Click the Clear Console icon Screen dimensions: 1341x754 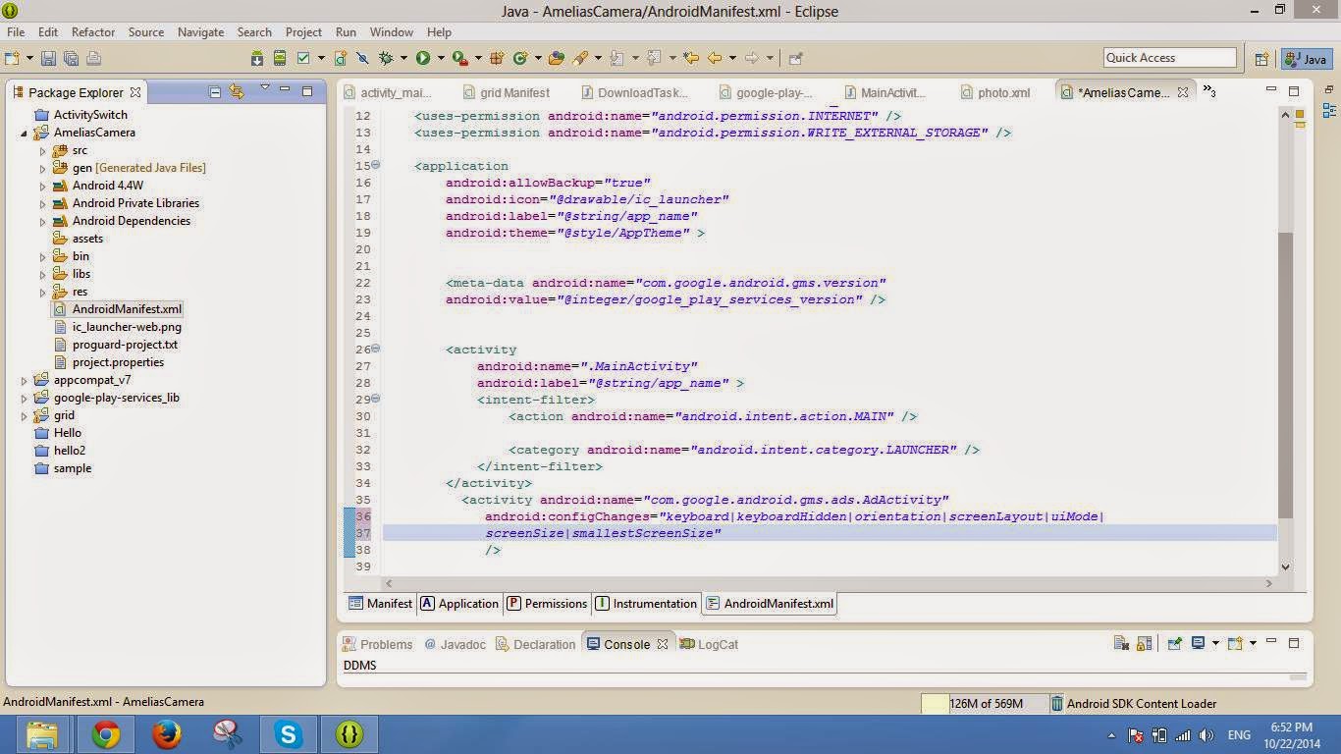(1121, 644)
